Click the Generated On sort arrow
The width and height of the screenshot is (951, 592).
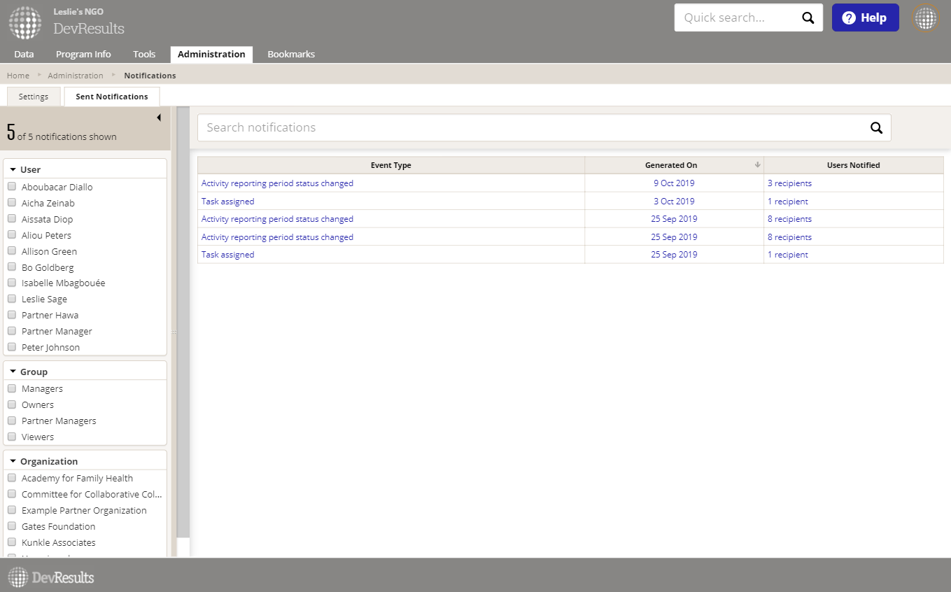pyautogui.click(x=757, y=165)
